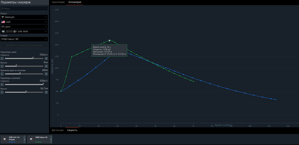The image size is (299, 145).
Task: Click Параметры снарядов panel title
Action: pyautogui.click(x=16, y=2)
